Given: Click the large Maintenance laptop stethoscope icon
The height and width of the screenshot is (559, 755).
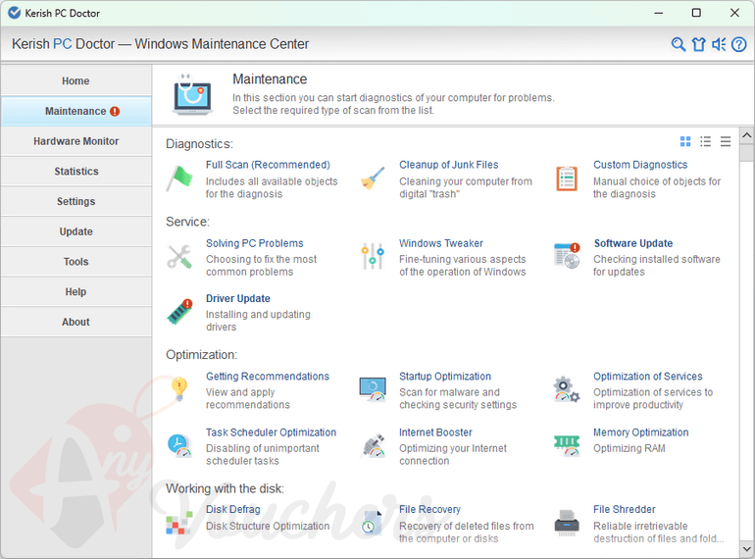Looking at the screenshot, I should pos(192,94).
